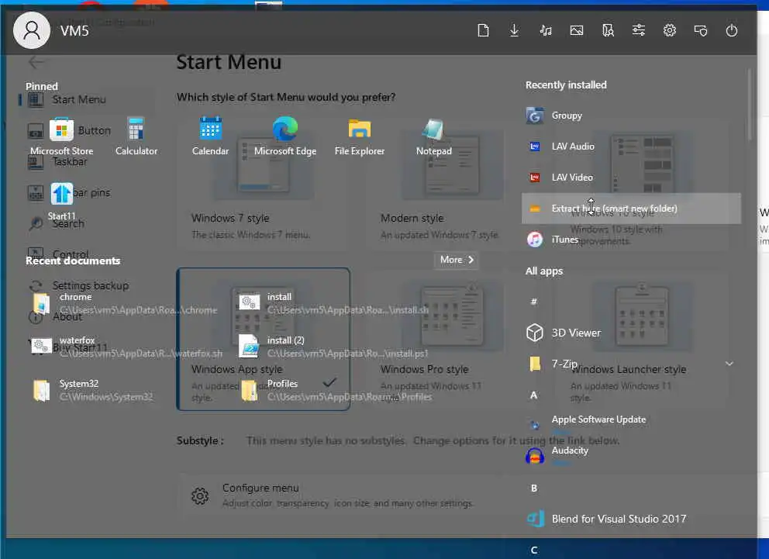Open the 7-Zip folder in All apps

[x=631, y=364]
